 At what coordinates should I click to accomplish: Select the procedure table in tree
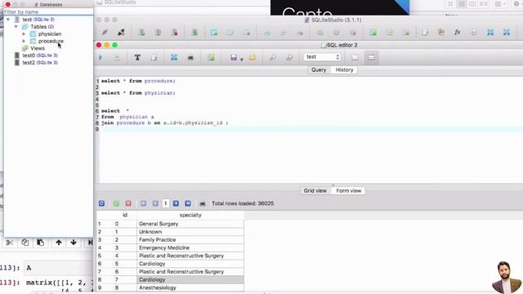(x=51, y=42)
